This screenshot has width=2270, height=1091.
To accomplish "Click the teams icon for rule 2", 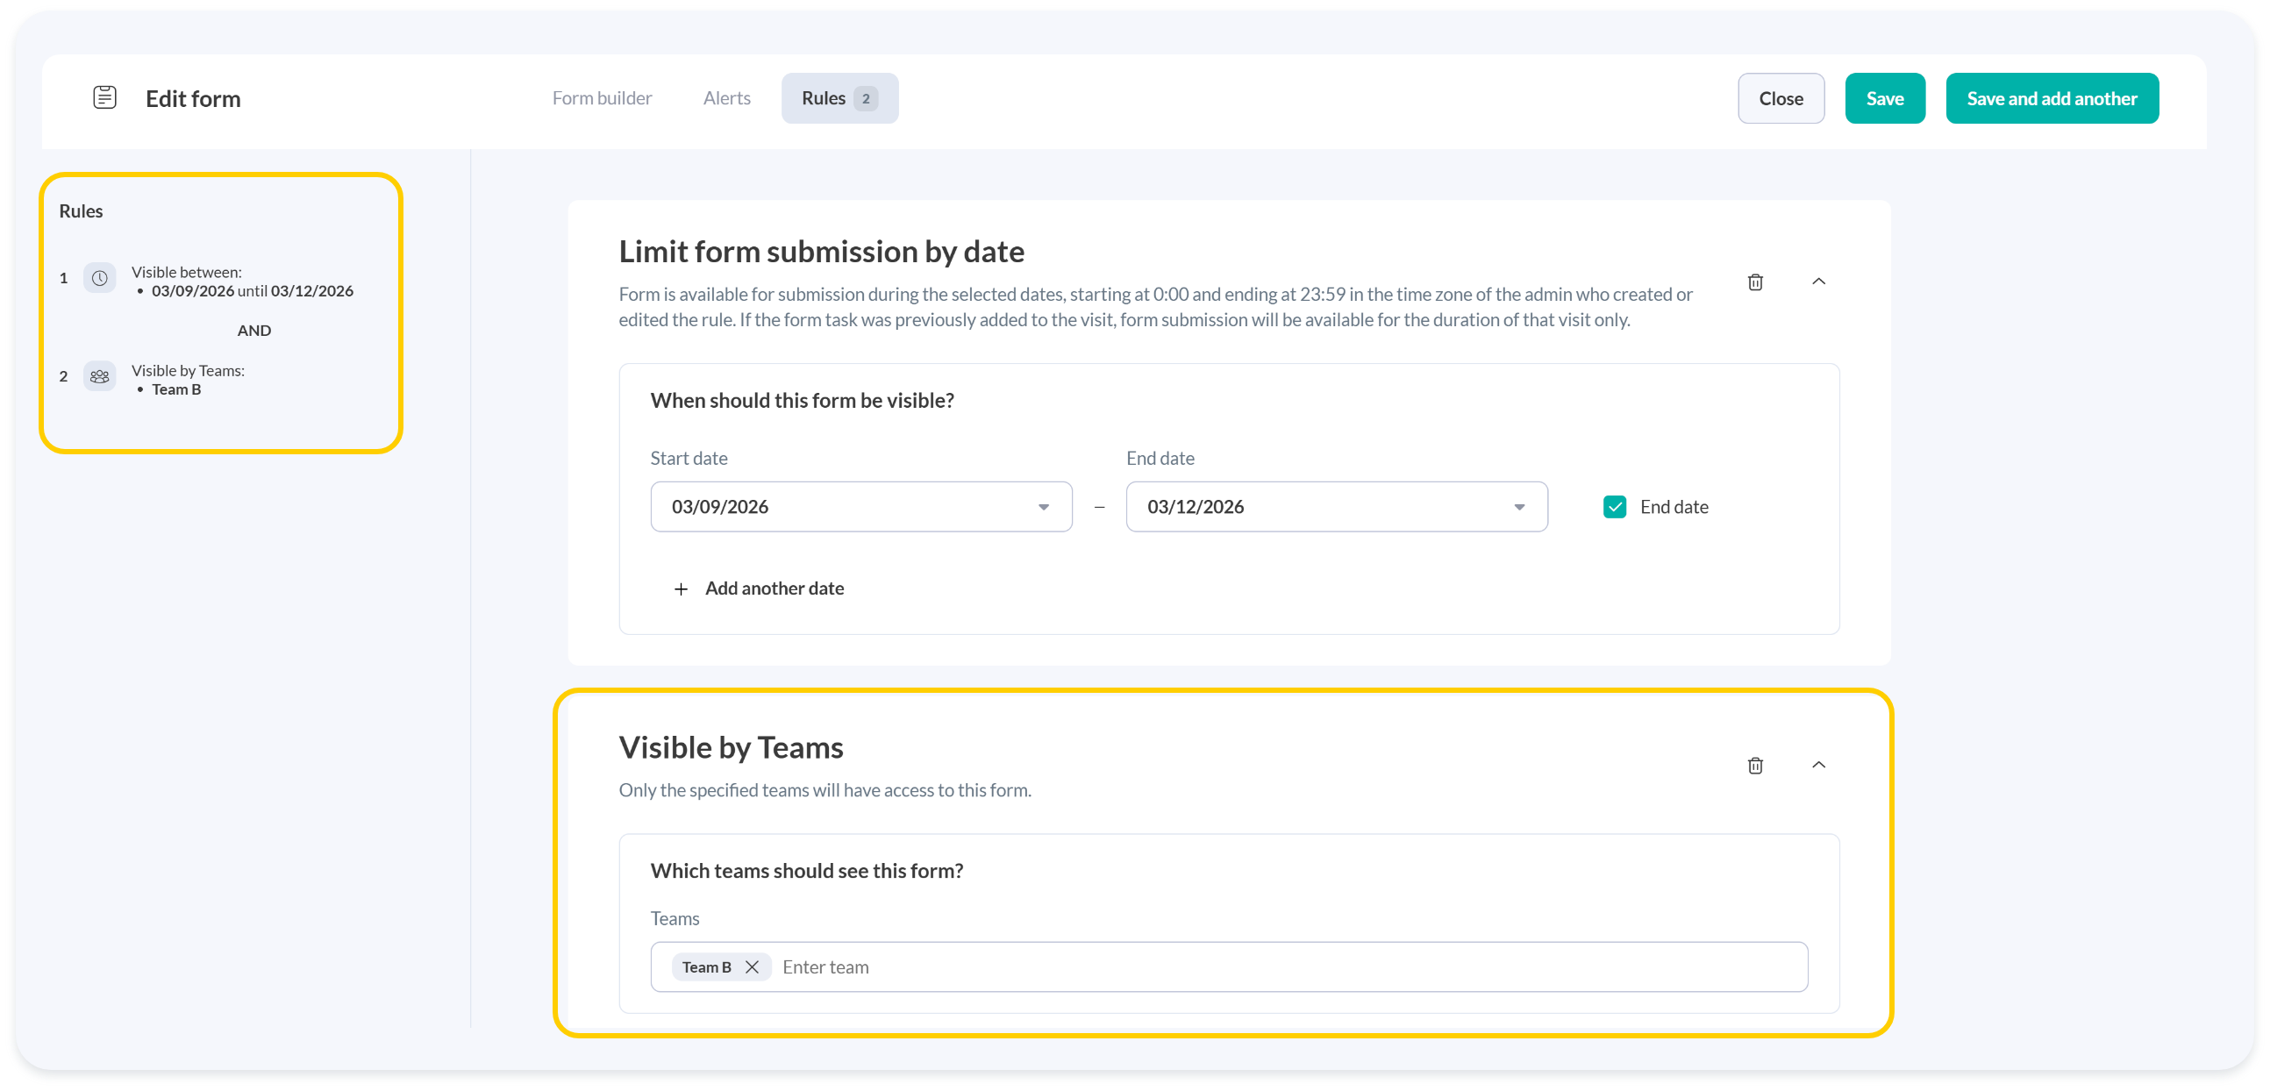I will tap(100, 376).
